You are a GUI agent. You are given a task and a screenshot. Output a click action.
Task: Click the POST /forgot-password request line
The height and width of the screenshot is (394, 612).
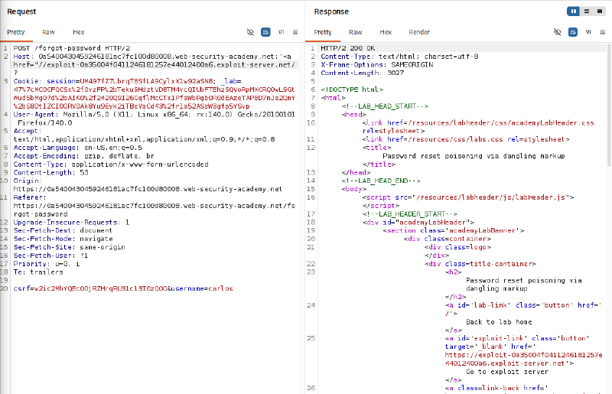72,48
